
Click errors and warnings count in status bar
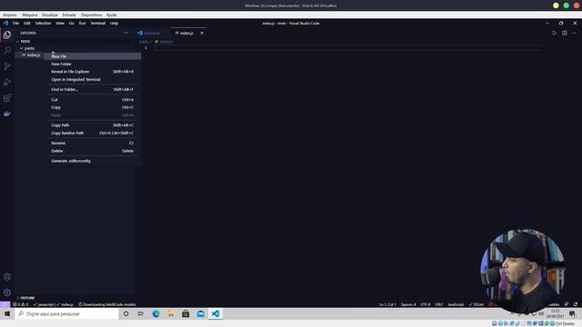click(20, 304)
